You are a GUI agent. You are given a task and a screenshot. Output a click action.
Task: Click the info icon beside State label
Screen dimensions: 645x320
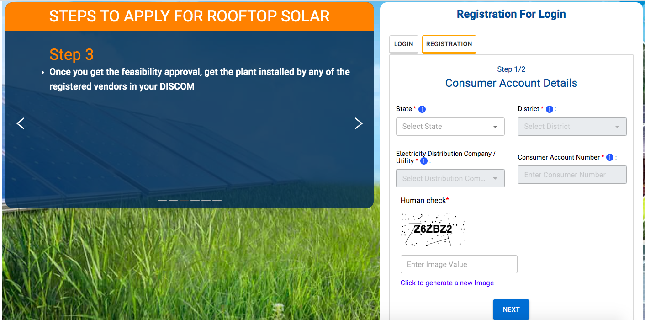(x=422, y=109)
